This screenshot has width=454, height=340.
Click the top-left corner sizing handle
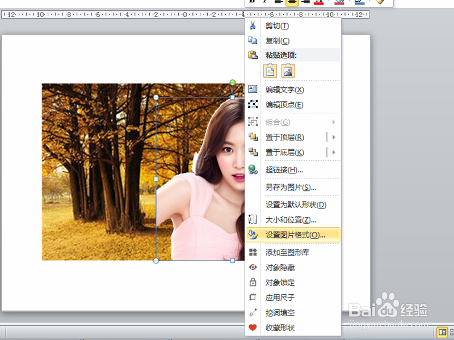click(x=156, y=97)
